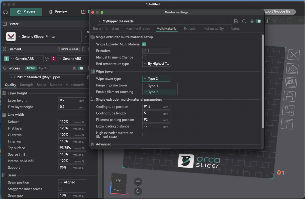Image resolution: width=305 pixels, height=199 pixels.
Task: Save the MyKlipper preset with the disk icon
Action: tap(236, 21)
